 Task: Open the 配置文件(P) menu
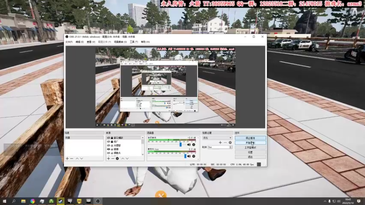104,42
